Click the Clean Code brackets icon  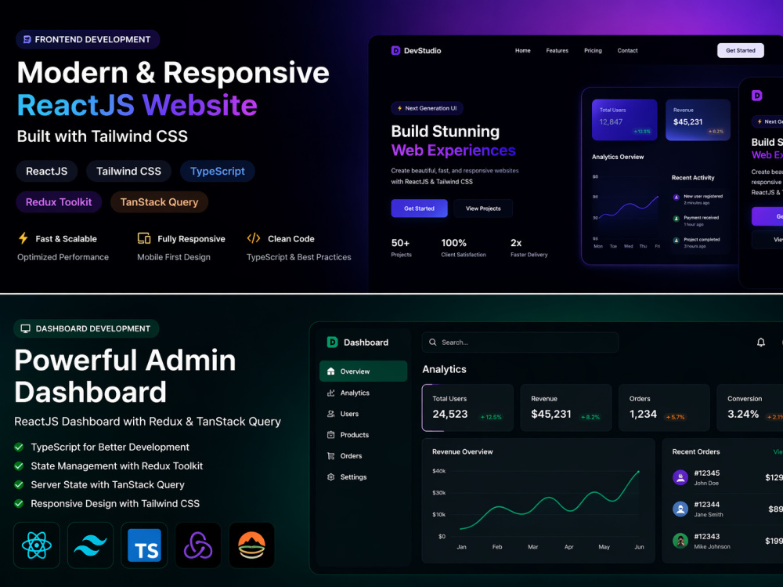pos(254,238)
